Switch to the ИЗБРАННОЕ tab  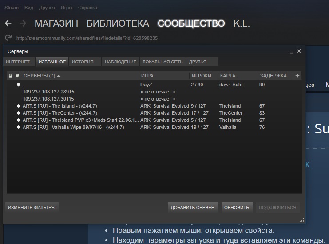click(x=52, y=62)
